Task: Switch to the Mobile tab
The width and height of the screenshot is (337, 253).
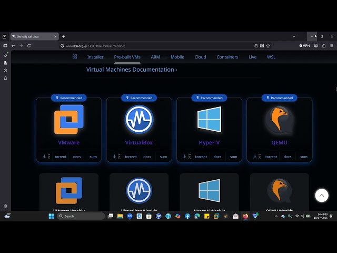Action: pos(177,57)
